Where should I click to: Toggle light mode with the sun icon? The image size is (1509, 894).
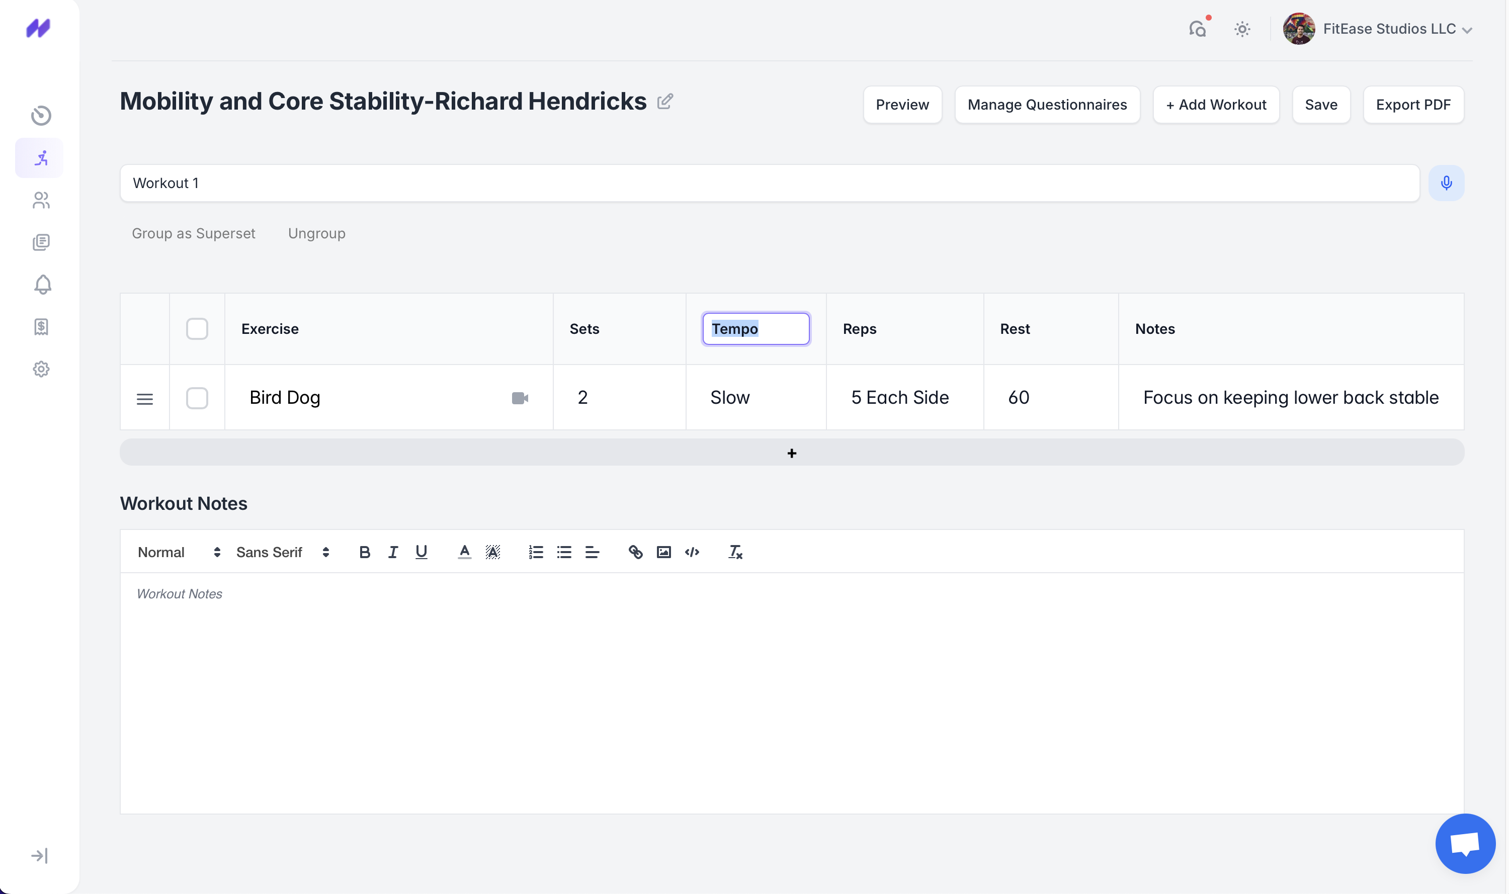point(1241,28)
